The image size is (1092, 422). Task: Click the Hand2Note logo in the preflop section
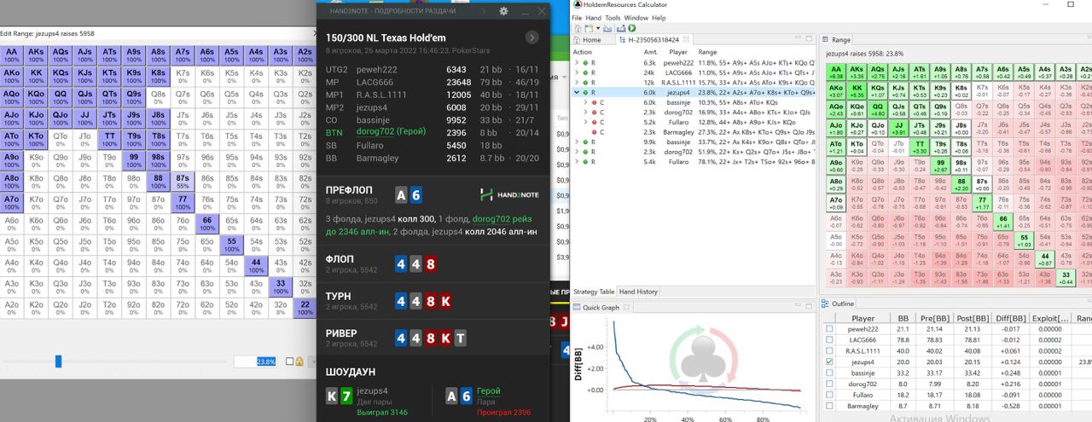tap(510, 194)
